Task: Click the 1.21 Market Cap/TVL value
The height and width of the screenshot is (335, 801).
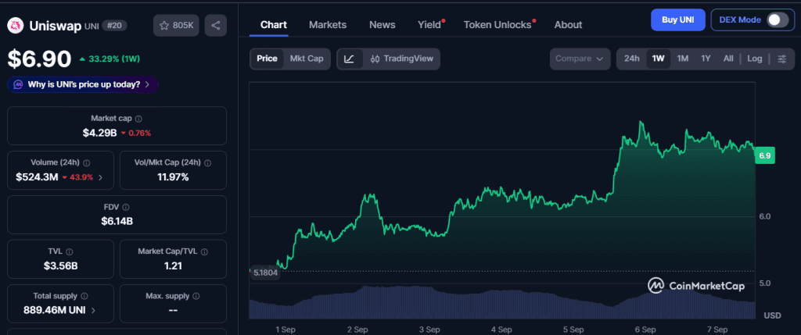Action: click(x=173, y=266)
